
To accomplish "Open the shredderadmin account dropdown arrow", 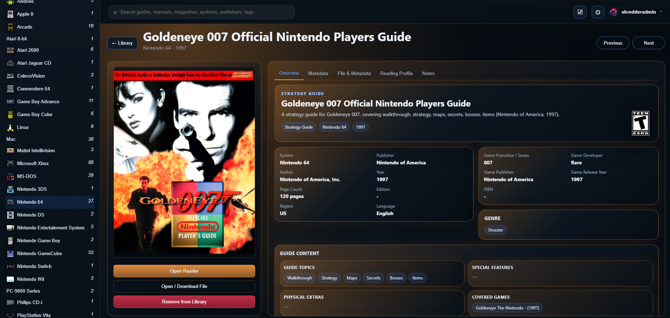I will [661, 12].
